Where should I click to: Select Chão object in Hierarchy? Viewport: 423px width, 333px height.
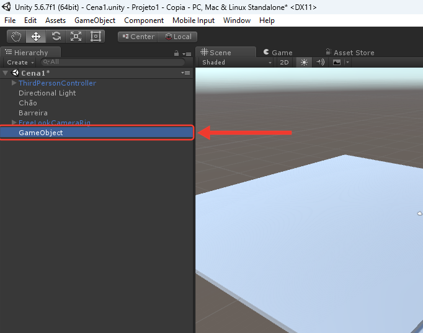[x=28, y=103]
